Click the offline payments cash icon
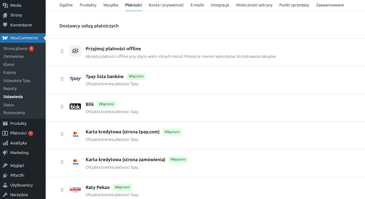This screenshot has height=199, width=365. click(x=75, y=51)
